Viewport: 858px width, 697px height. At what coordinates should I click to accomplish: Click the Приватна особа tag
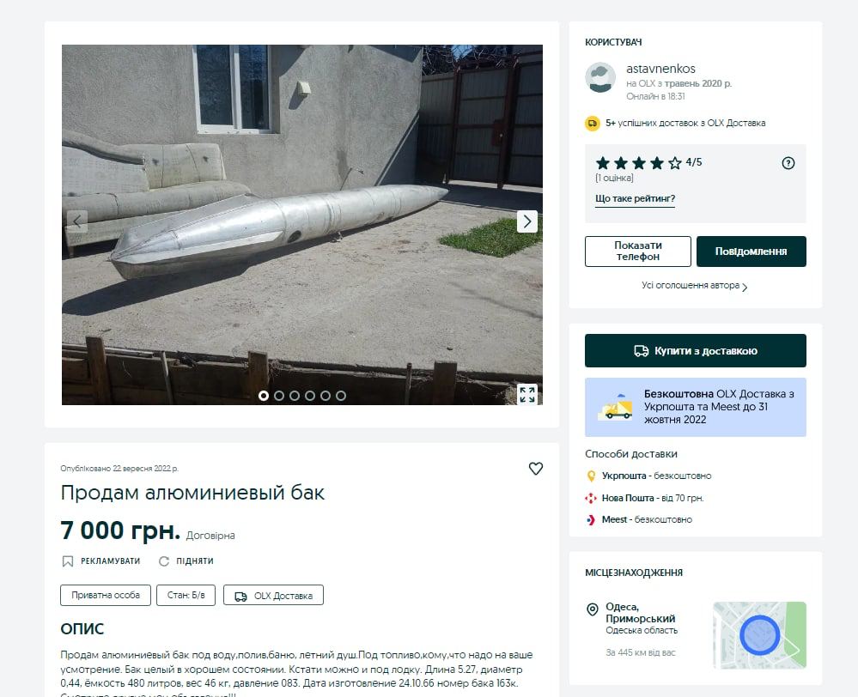[106, 596]
